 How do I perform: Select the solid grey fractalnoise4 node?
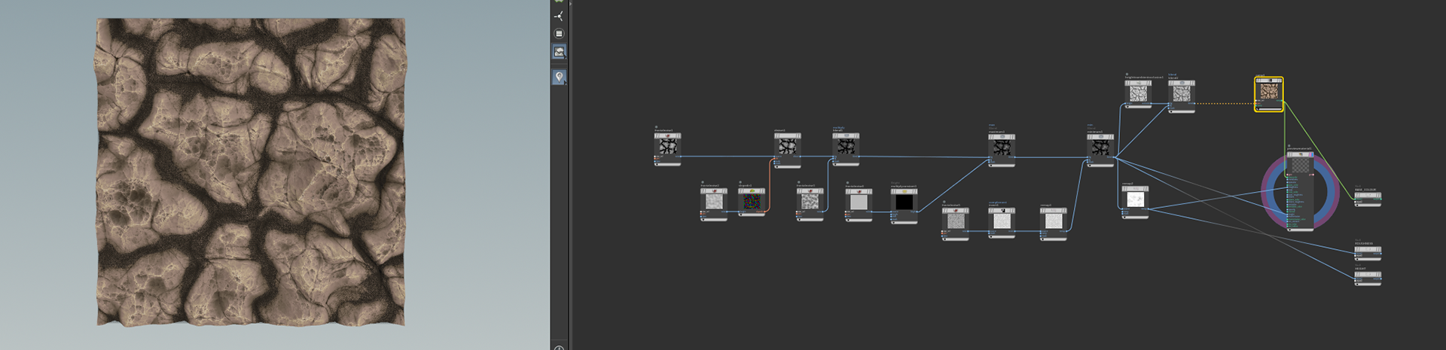point(859,200)
